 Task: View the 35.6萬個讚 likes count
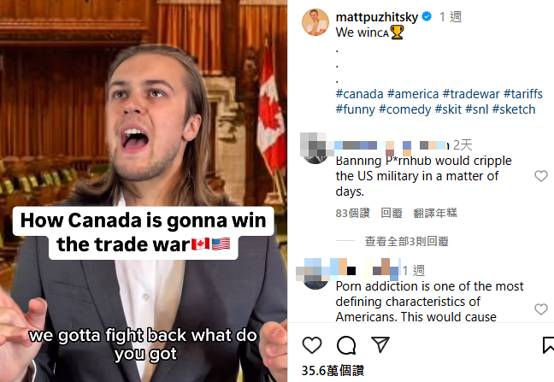333,371
